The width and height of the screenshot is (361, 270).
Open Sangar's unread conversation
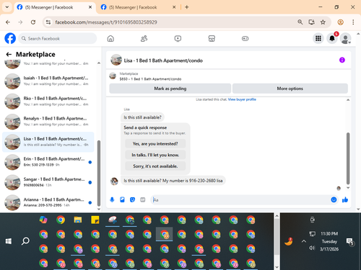point(48,182)
